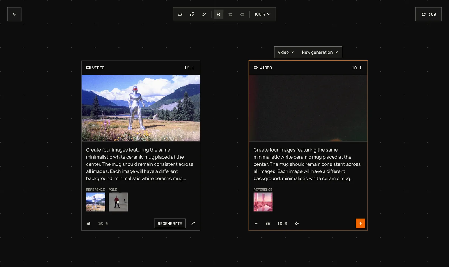449x267 pixels.
Task: Edit prompt with pencil icon in left card
Action: click(x=193, y=224)
